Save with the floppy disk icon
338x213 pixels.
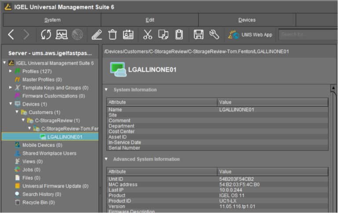[x=198, y=35]
